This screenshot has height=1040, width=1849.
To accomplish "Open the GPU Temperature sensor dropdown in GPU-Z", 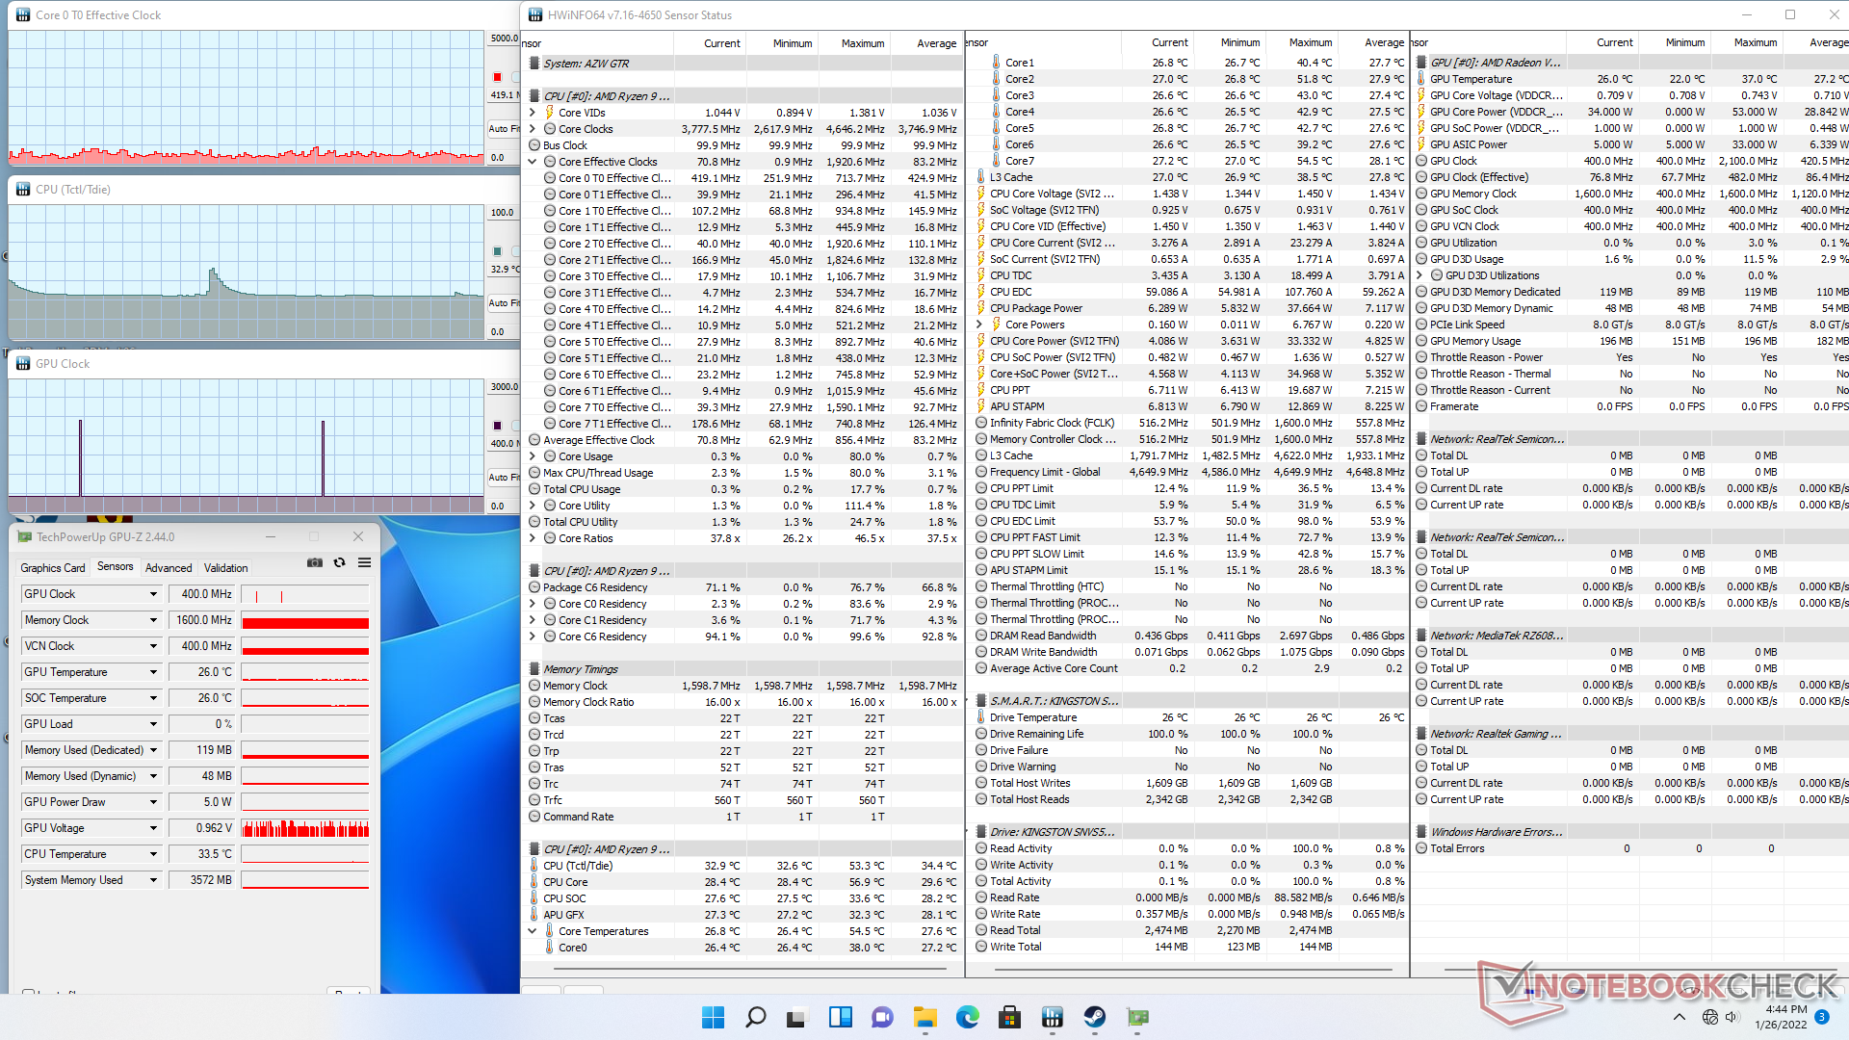I will [x=153, y=672].
